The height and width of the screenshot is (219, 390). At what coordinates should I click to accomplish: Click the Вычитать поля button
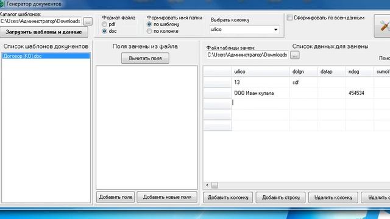tap(145, 58)
